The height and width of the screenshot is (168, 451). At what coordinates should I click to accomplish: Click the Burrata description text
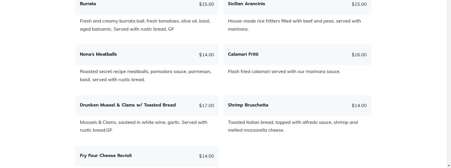point(145,25)
